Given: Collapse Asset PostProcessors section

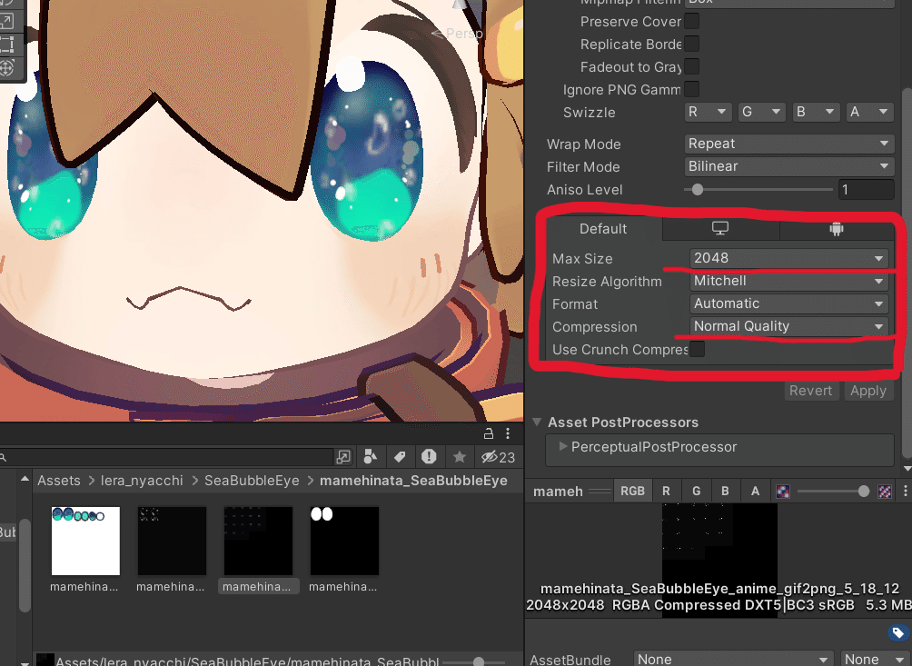Looking at the screenshot, I should tap(537, 422).
